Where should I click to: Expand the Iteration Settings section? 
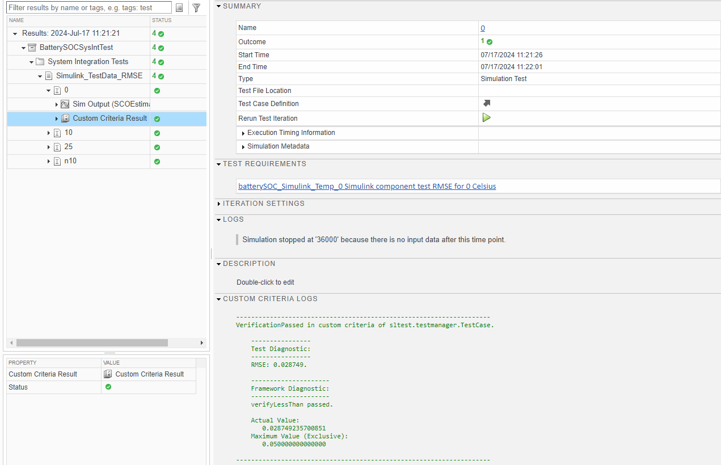[x=220, y=204]
